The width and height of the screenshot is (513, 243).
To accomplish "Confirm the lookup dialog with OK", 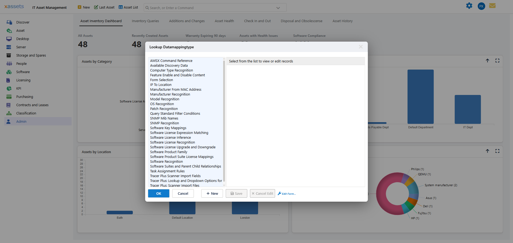I will pos(158,193).
